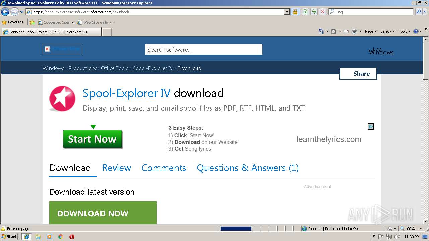Launch Chrome from the taskbar
Screen dimensions: 429x241
(x=61, y=237)
